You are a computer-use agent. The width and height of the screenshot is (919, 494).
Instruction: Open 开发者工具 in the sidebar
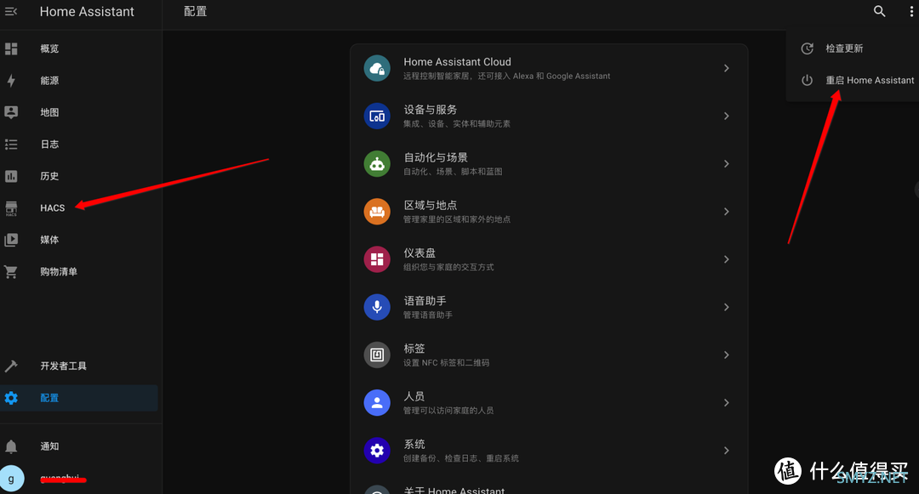pyautogui.click(x=80, y=366)
